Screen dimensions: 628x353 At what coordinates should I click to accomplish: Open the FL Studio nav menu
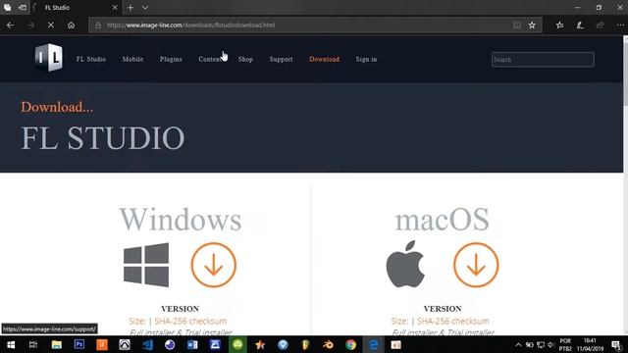[91, 59]
